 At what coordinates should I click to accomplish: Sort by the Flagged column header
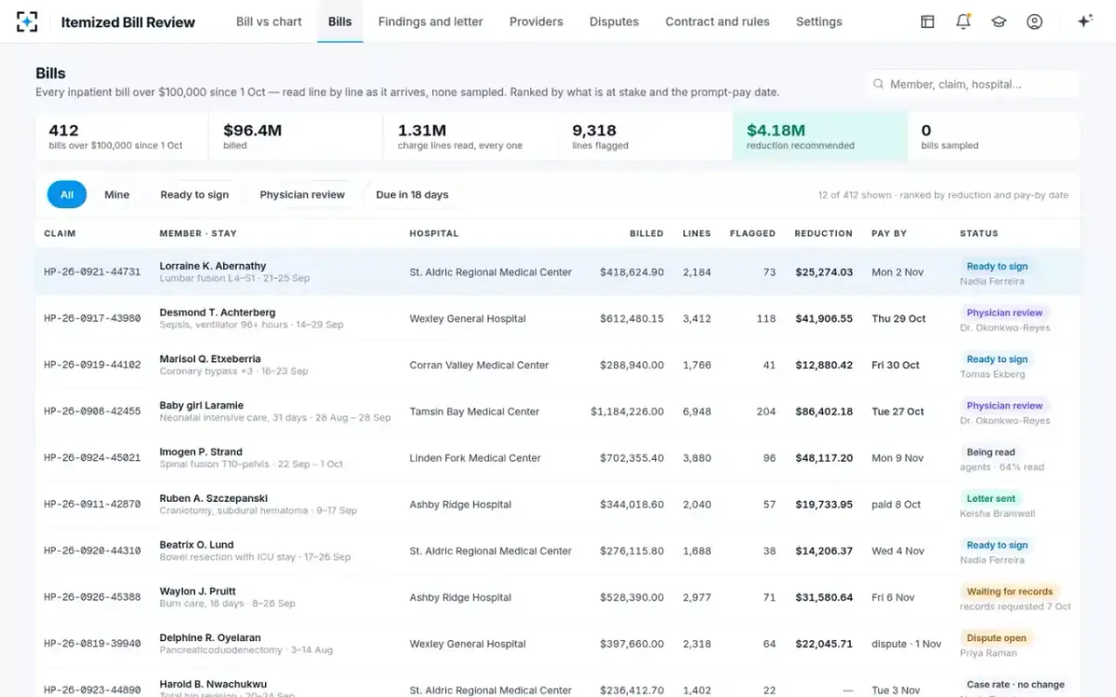click(x=752, y=233)
